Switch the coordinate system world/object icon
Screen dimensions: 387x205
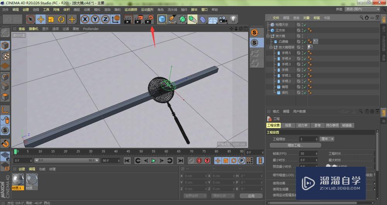(x=116, y=19)
